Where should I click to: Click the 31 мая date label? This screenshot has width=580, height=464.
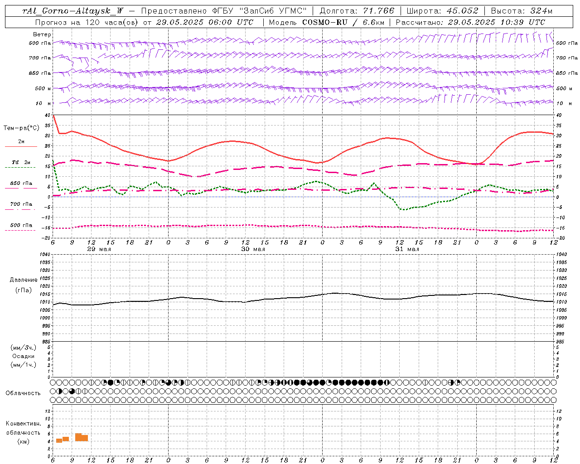[407, 249]
